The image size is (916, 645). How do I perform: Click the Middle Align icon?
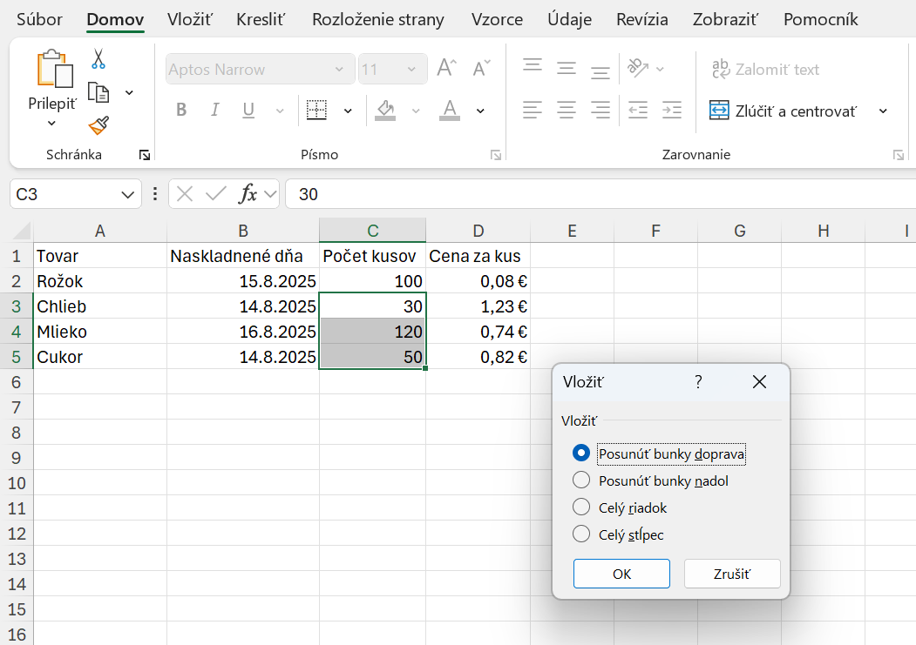click(567, 69)
